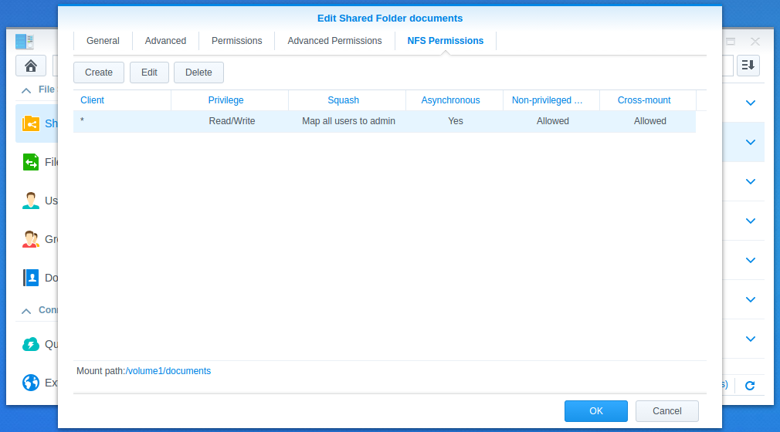Viewport: 780px width, 432px height.
Task: Open the Shared Folder sidebar icon
Action: point(31,123)
